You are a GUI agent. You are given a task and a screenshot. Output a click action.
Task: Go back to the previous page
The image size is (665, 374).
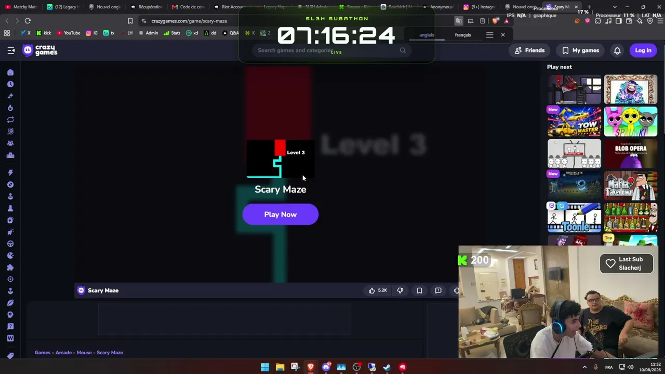[x=7, y=21]
